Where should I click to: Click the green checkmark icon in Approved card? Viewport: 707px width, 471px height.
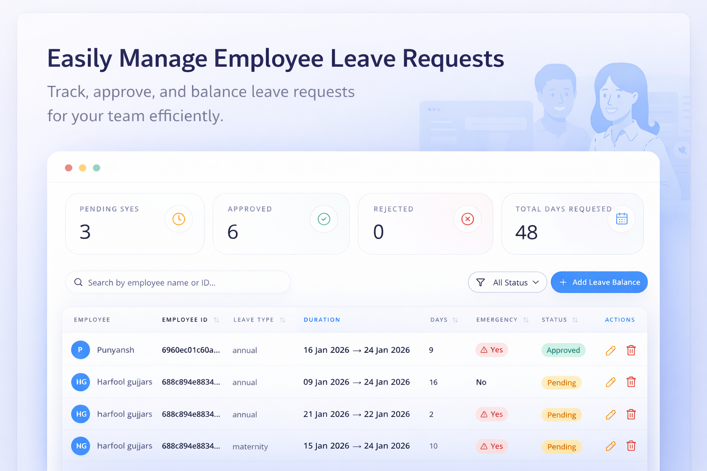(324, 219)
